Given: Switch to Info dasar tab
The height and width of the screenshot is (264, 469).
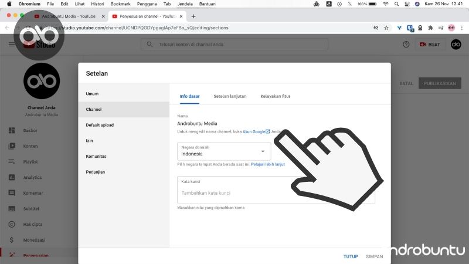Looking at the screenshot, I should 189,96.
